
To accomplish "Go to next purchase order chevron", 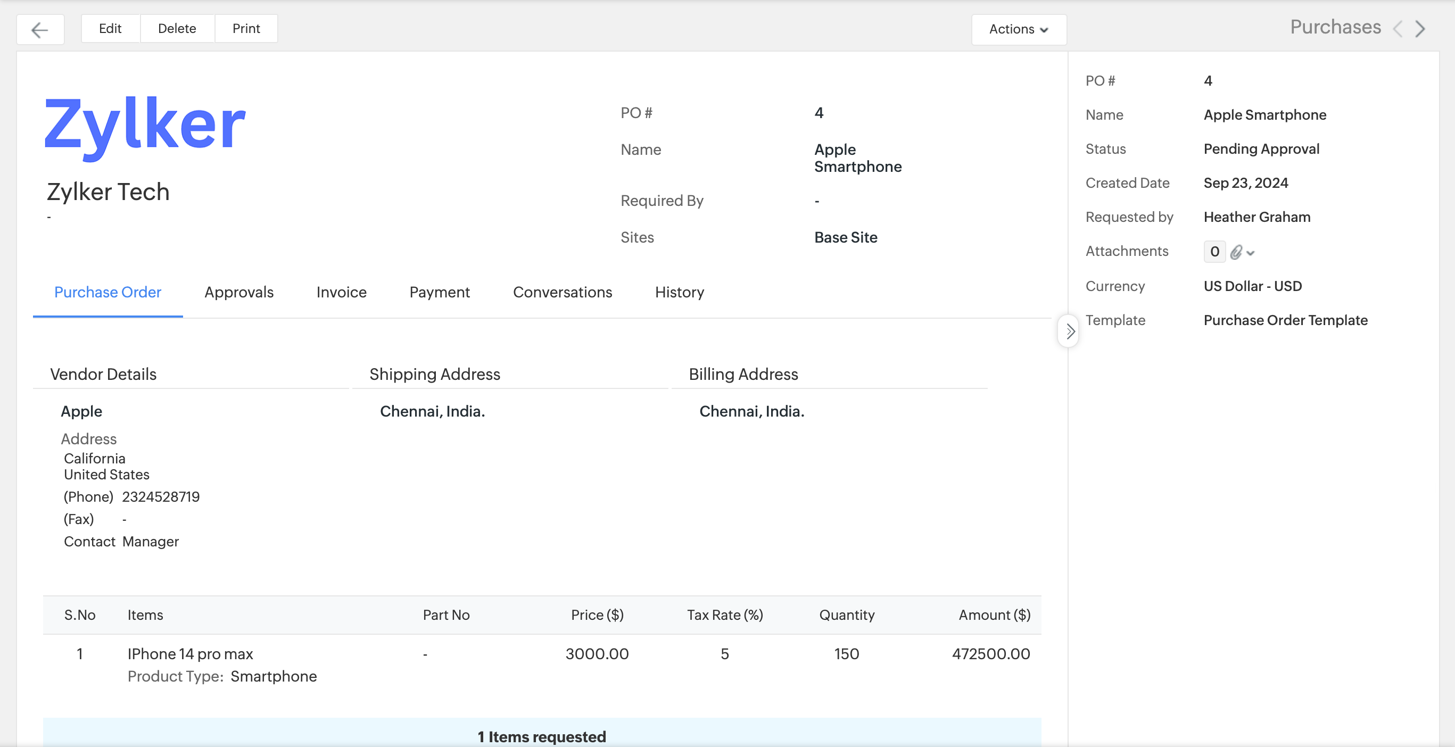I will tap(1420, 29).
